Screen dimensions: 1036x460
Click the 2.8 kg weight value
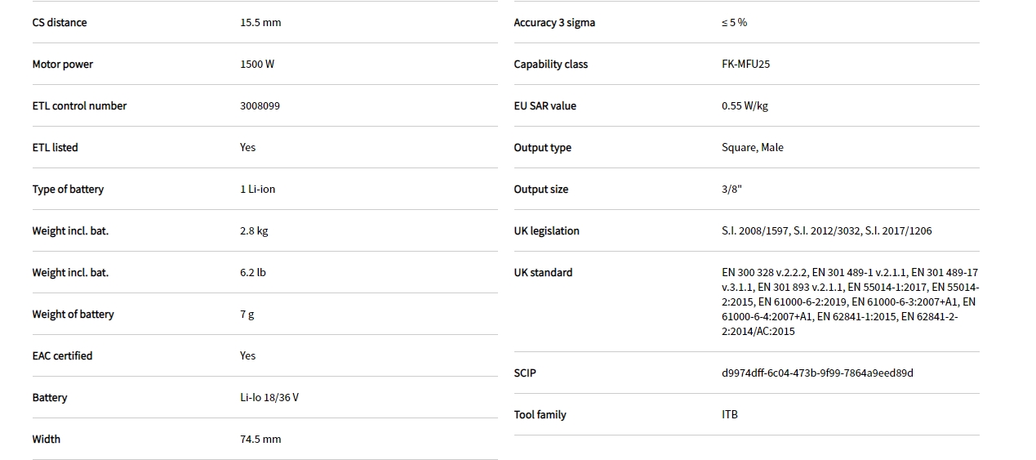pos(254,231)
